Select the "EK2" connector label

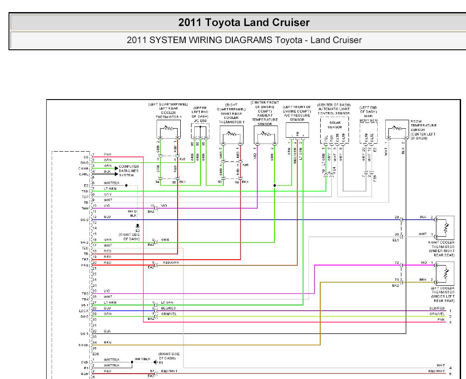coord(396,285)
